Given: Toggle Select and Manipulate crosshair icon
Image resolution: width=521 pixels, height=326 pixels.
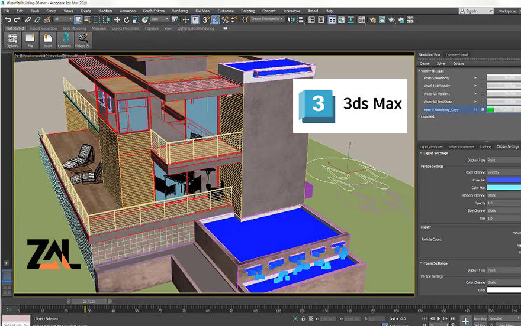Looking at the screenshot, I should 186,20.
